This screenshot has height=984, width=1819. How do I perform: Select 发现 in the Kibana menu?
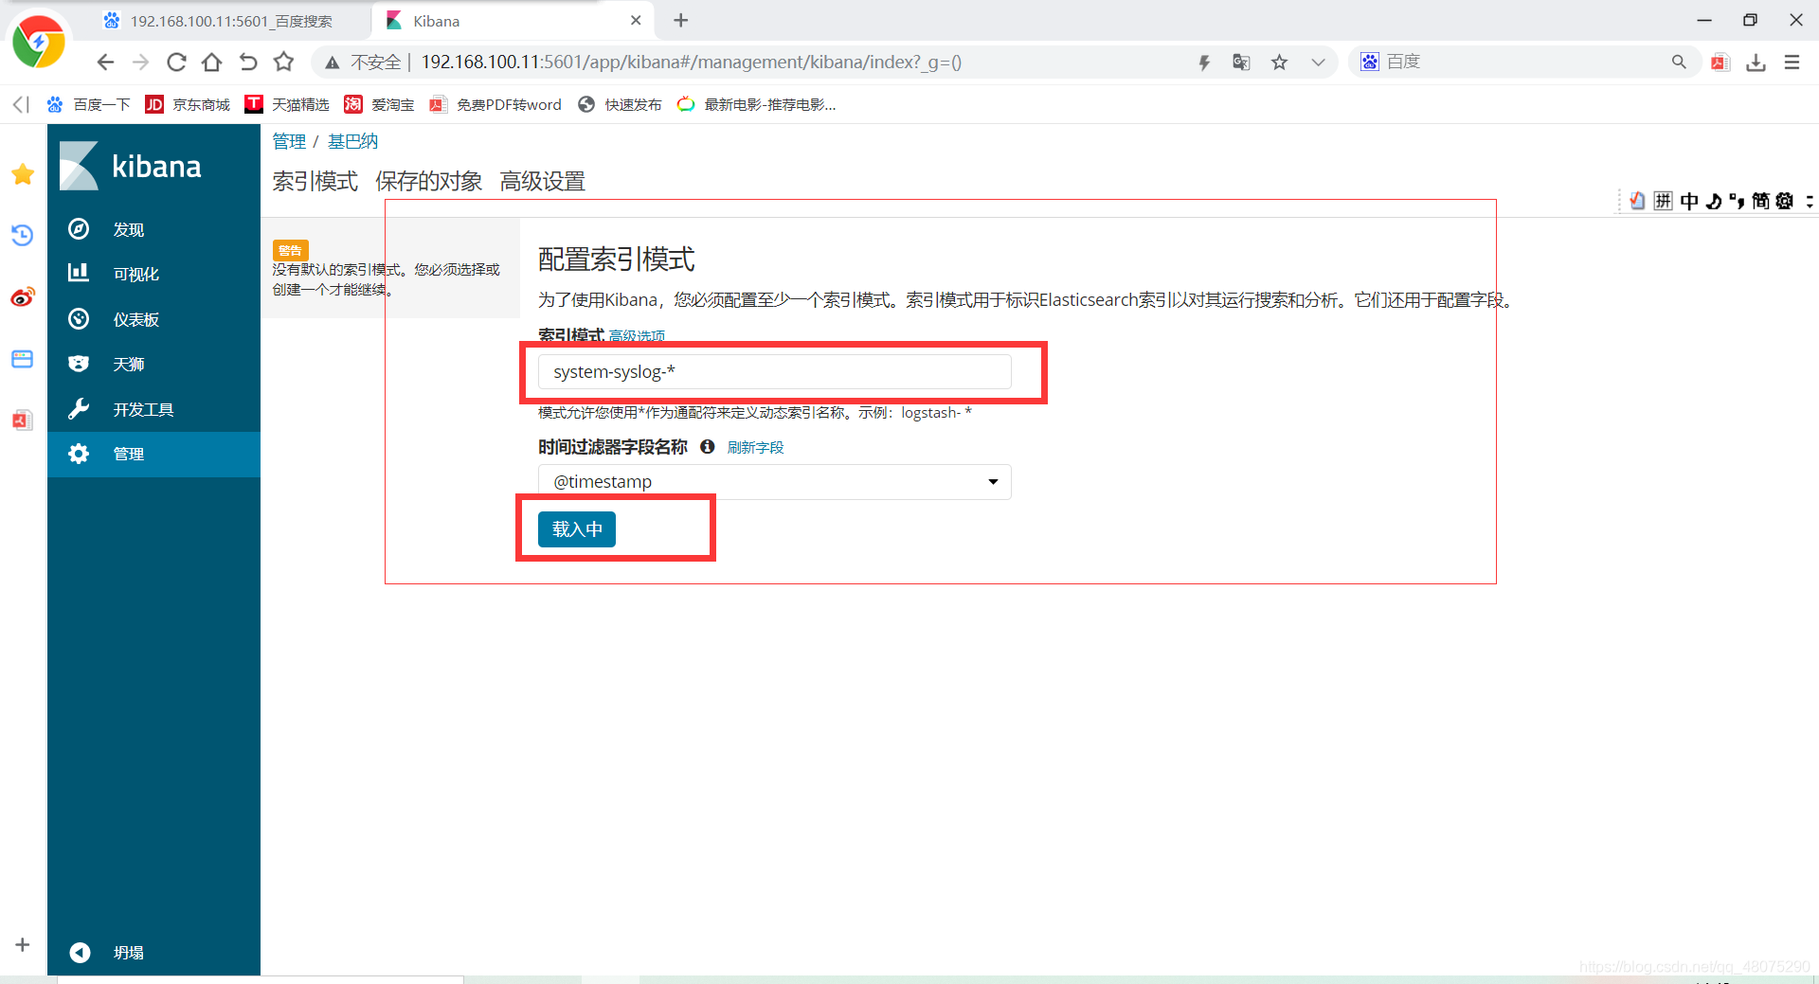click(x=129, y=230)
